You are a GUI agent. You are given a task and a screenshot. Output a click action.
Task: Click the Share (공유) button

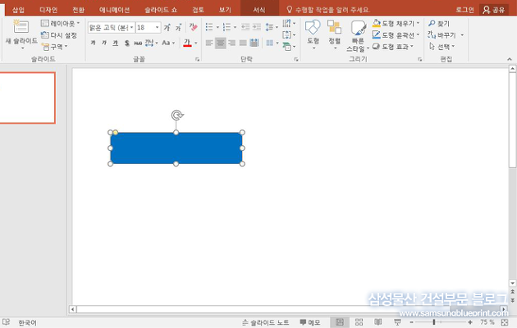coord(493,10)
